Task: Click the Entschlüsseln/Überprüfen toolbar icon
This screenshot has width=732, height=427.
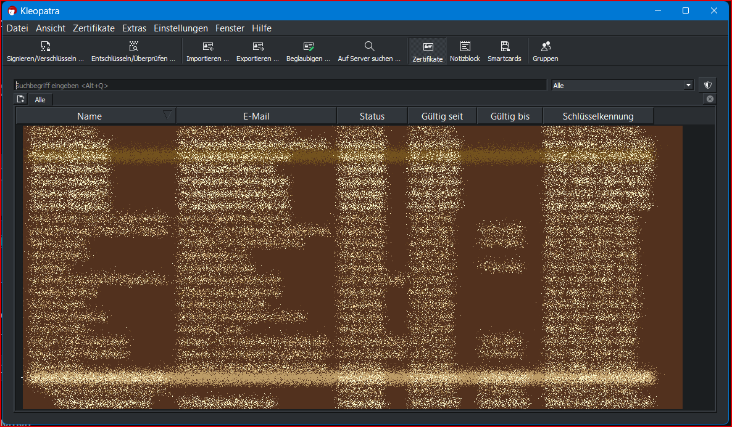Action: [x=133, y=47]
